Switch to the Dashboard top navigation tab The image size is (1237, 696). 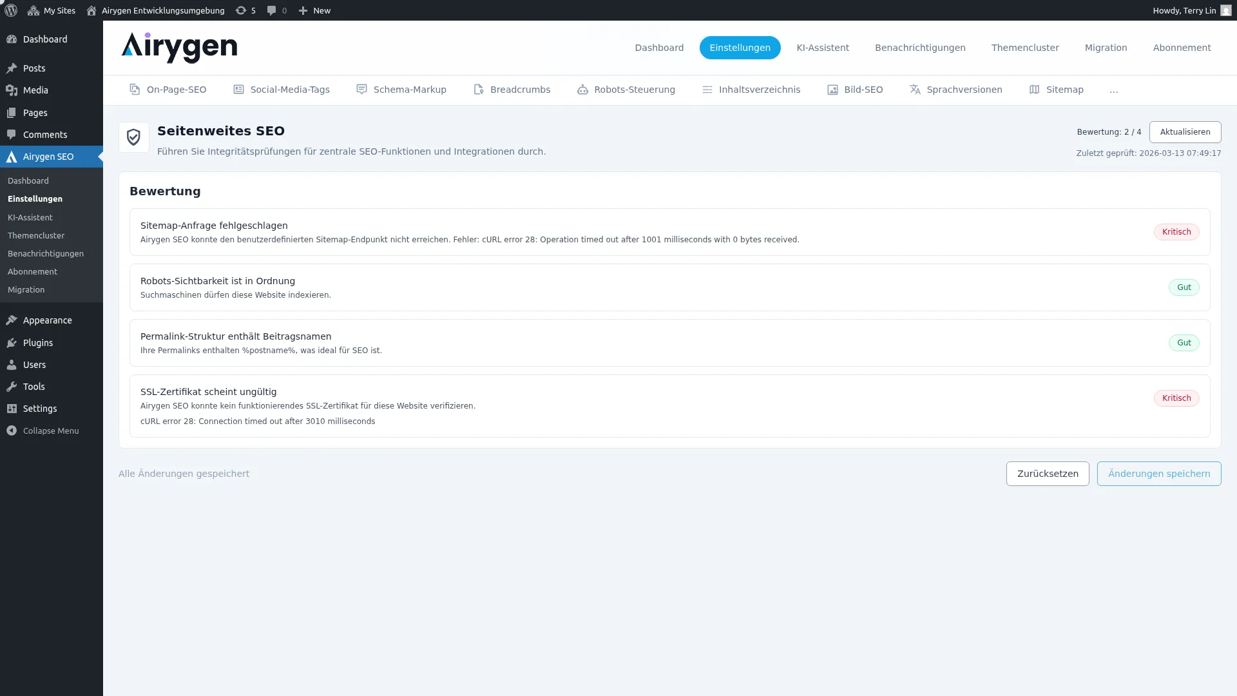659,48
